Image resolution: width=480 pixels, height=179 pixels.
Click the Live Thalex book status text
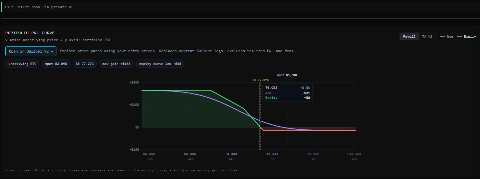(x=39, y=7)
